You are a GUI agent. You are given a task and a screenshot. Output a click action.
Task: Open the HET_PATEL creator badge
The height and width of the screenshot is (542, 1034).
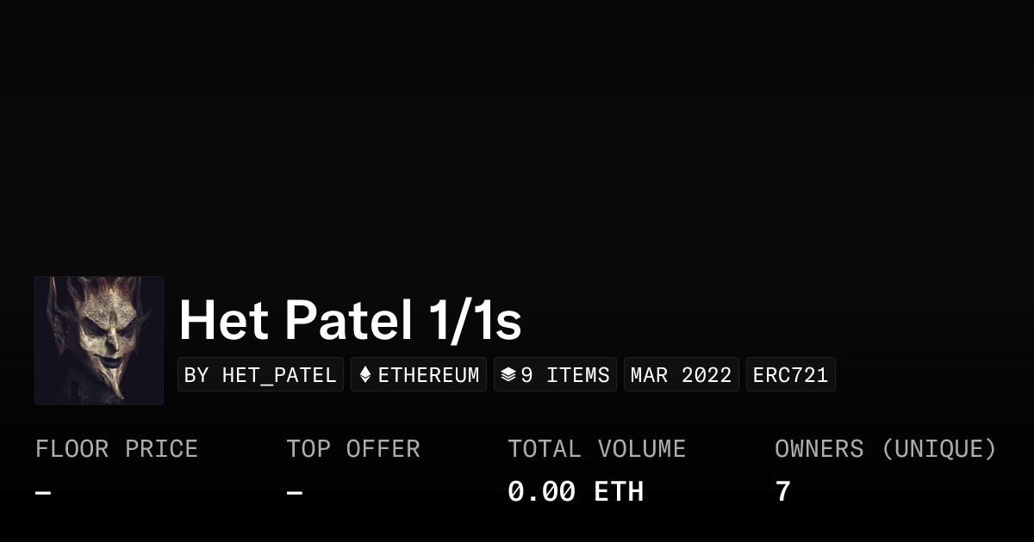click(260, 375)
